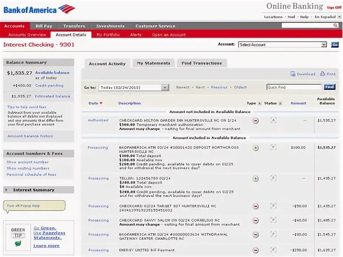Click Personal schedule of fees link
The width and height of the screenshot is (343, 257).
coord(31,174)
